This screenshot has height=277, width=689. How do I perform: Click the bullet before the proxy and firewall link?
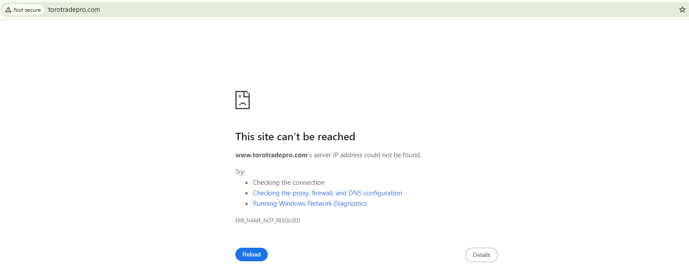(x=247, y=194)
